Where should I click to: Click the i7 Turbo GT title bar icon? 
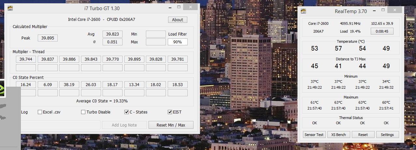[x=10, y=8]
